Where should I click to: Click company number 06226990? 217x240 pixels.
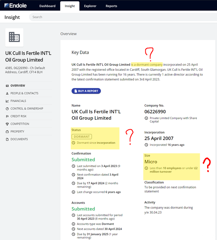pyautogui.click(x=155, y=112)
